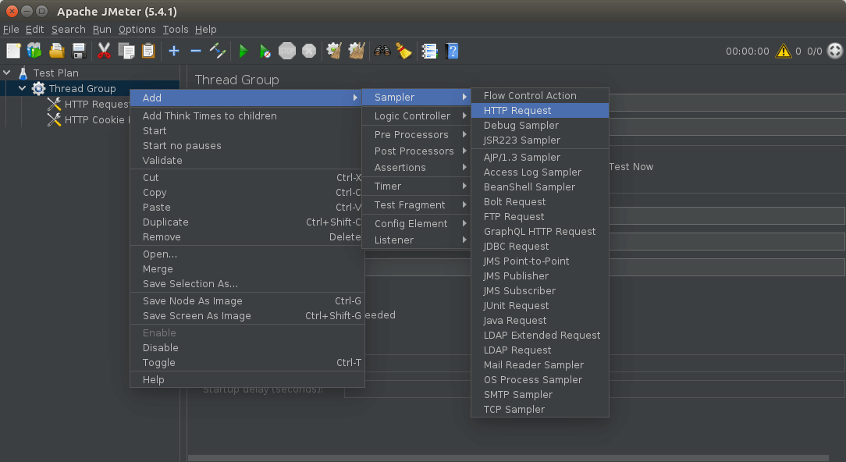The width and height of the screenshot is (846, 462).
Task: Click Disable in the context menu
Action: (x=161, y=347)
